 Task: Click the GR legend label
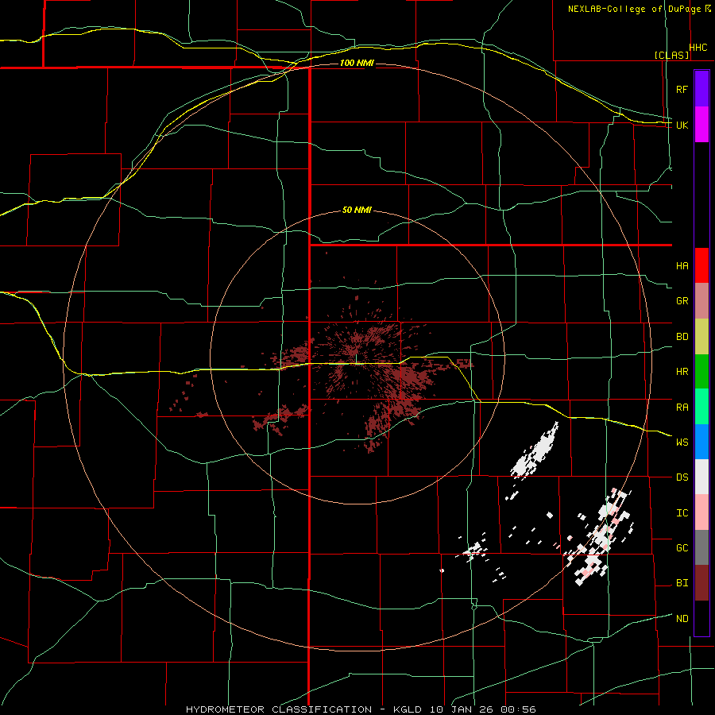pyautogui.click(x=682, y=301)
